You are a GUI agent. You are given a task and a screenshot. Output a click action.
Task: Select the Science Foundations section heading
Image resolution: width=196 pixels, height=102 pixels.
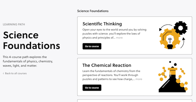[93, 11]
